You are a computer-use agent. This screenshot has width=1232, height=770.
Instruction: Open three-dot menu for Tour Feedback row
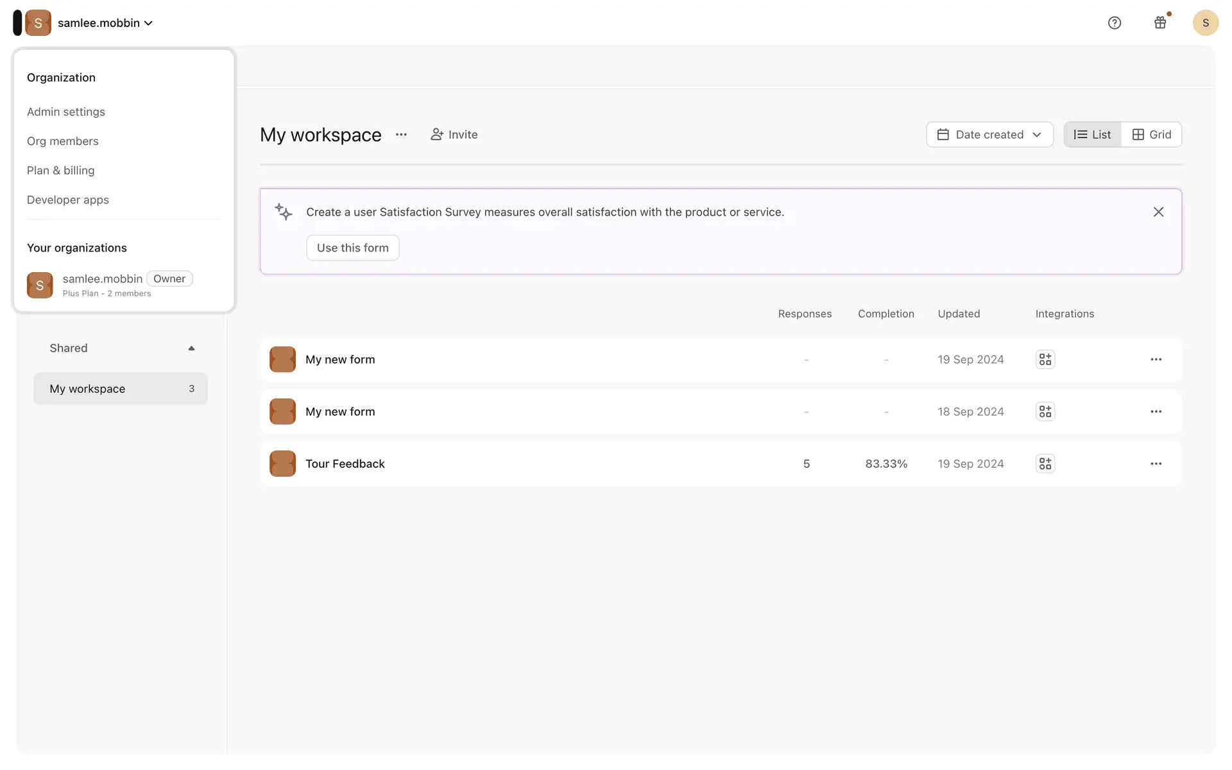[1156, 464]
